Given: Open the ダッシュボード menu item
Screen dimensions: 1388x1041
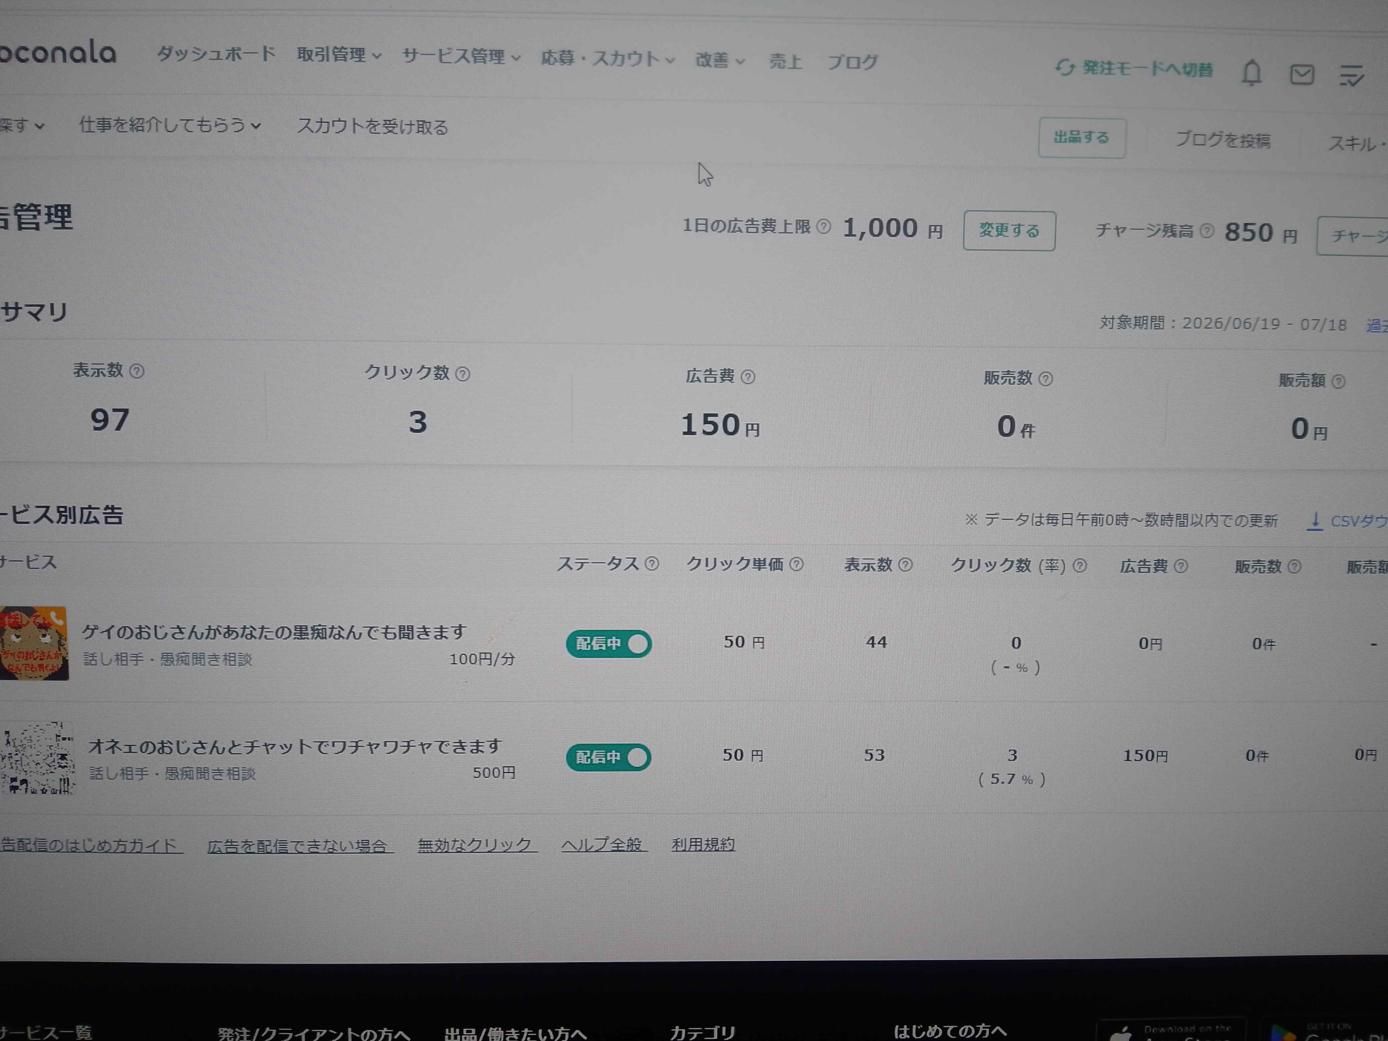Looking at the screenshot, I should pos(216,53).
